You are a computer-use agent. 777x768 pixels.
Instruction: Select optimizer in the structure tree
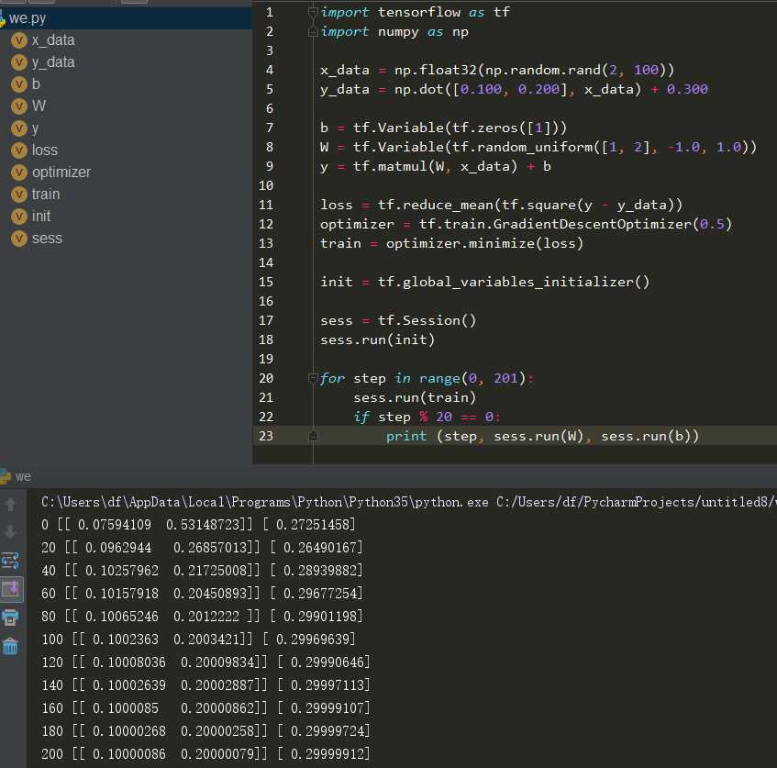coord(61,173)
